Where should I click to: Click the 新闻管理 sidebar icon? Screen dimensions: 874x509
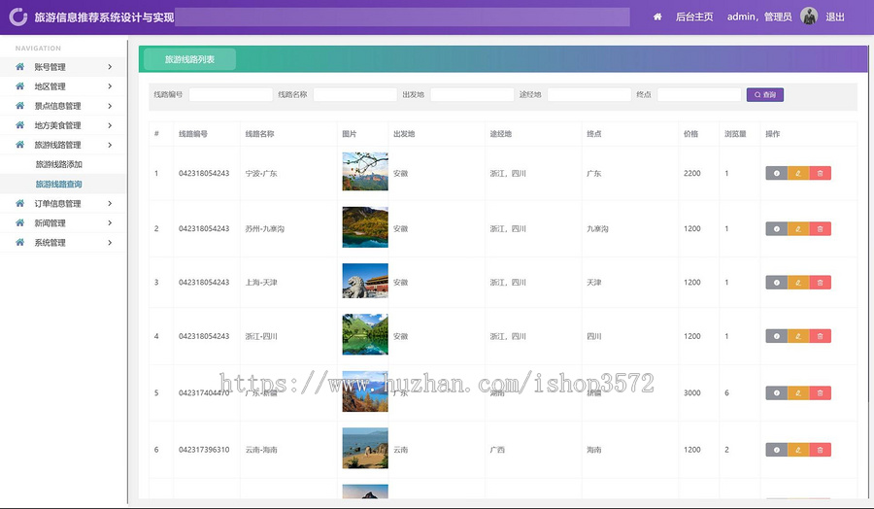[20, 223]
